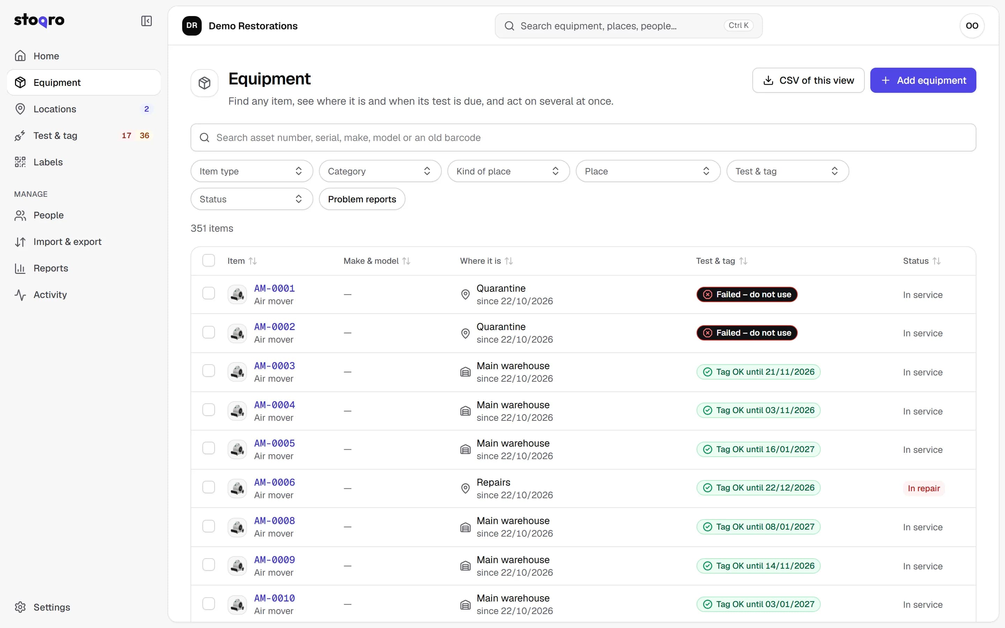Click the magnifier in asset search field
This screenshot has width=1005, height=628.
pyautogui.click(x=204, y=137)
